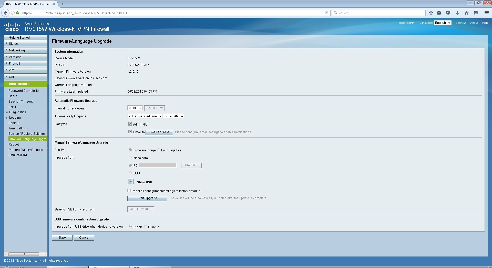Close the RV215W browser tab

(x=54, y=4)
